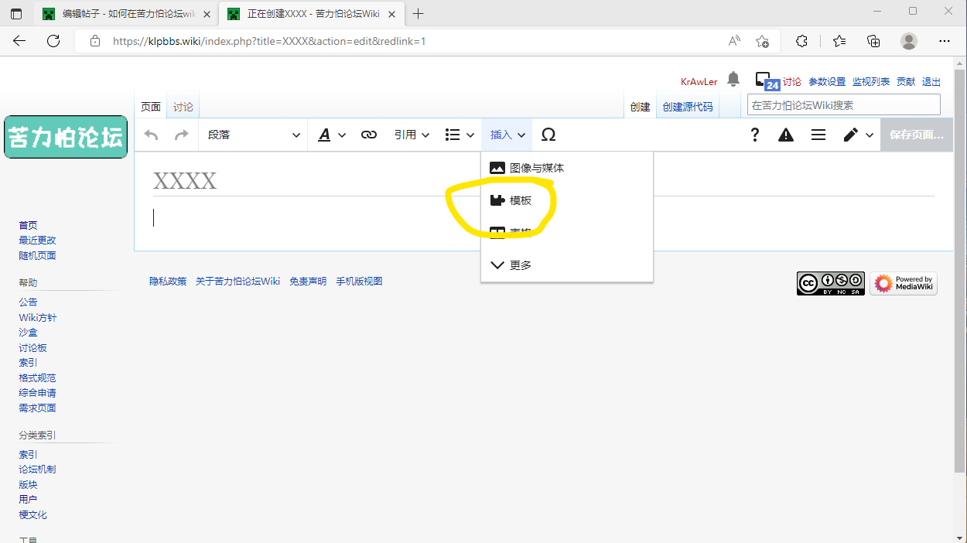The width and height of the screenshot is (967, 543).
Task: Open the 监视列表 watchlist link
Action: 871,82
